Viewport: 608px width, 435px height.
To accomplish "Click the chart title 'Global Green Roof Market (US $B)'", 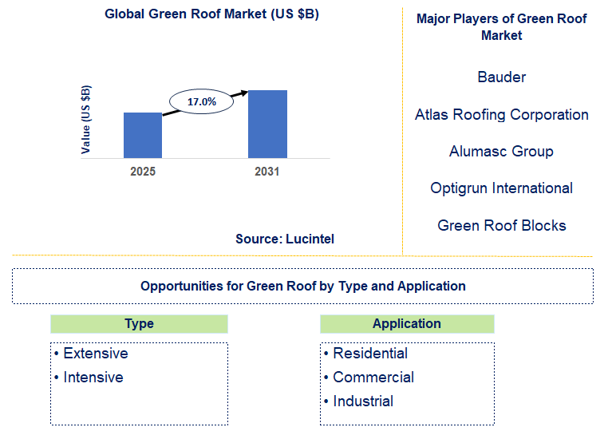I will [211, 14].
